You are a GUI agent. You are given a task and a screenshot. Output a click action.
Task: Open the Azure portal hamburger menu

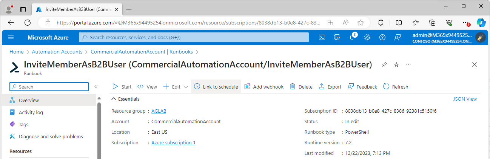pyautogui.click(x=11, y=37)
